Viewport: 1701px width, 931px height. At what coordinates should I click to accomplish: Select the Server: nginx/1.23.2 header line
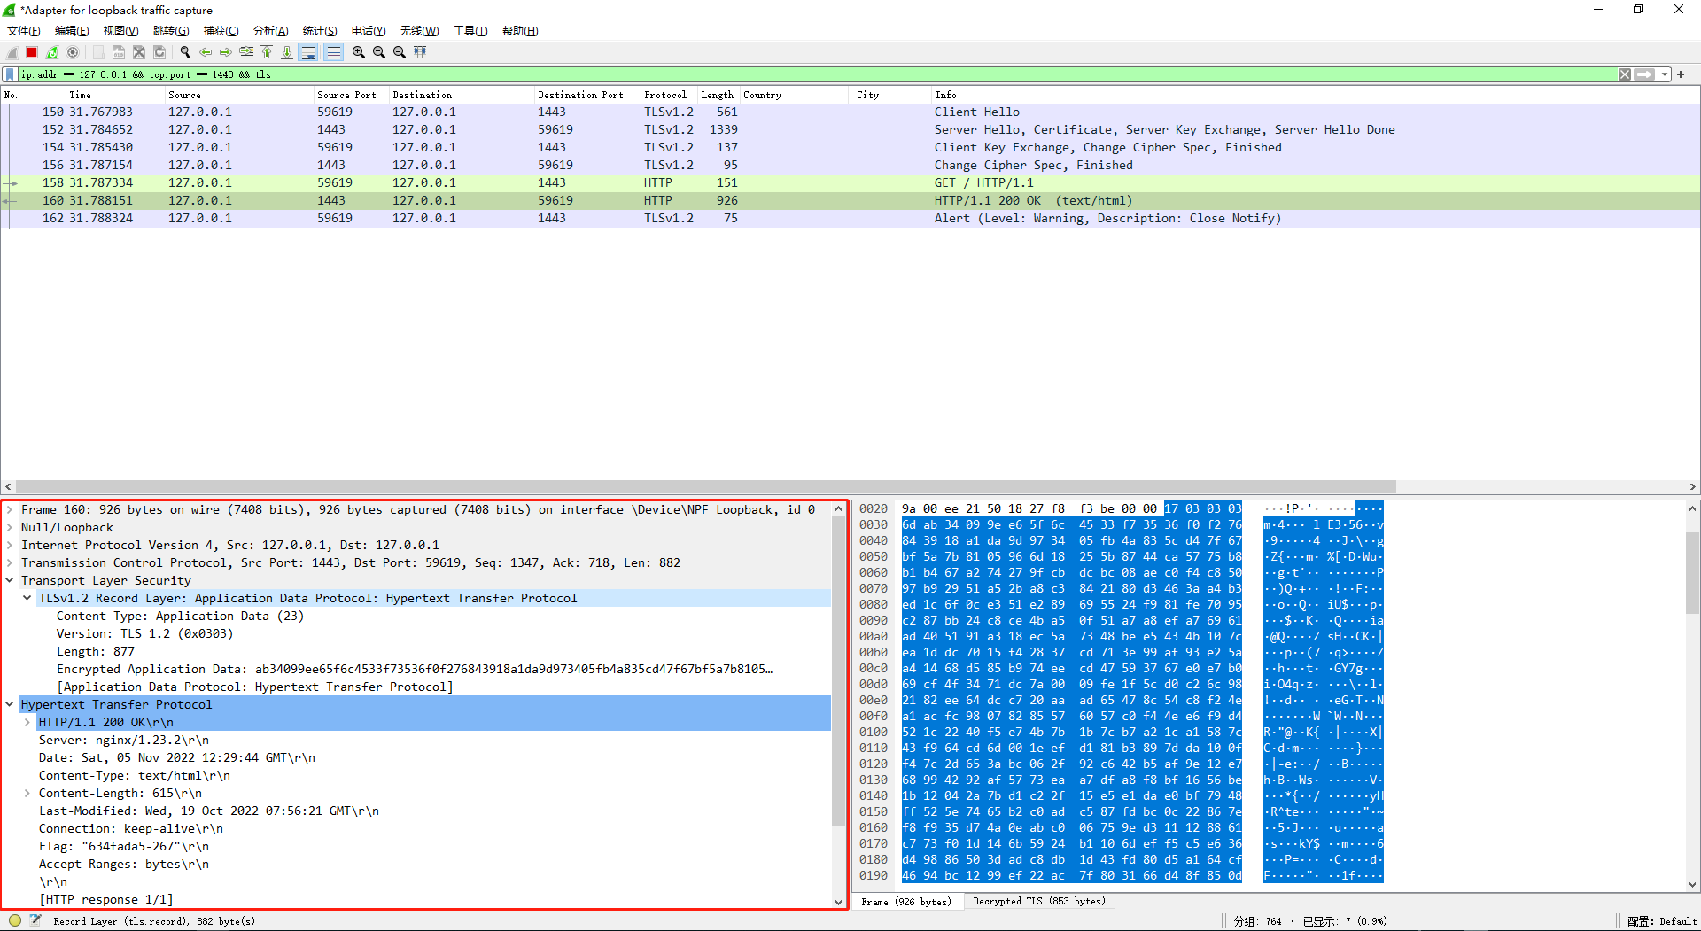[124, 740]
